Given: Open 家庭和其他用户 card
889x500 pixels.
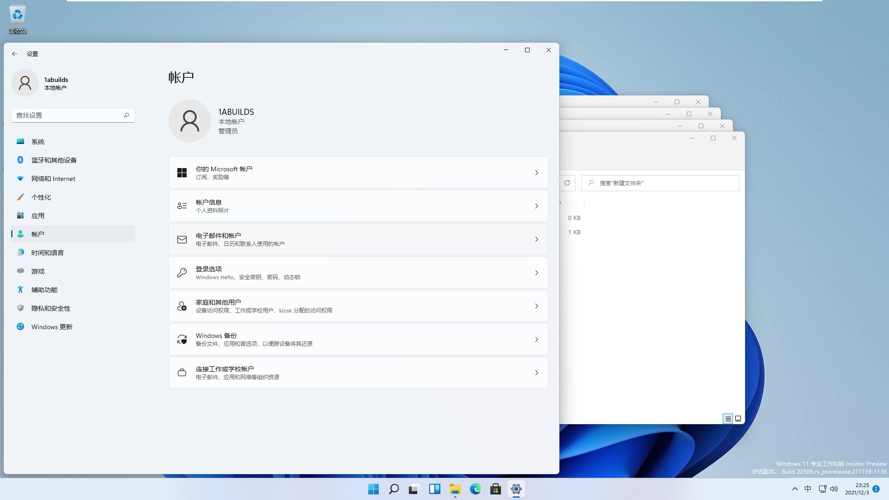Looking at the screenshot, I should [x=358, y=306].
